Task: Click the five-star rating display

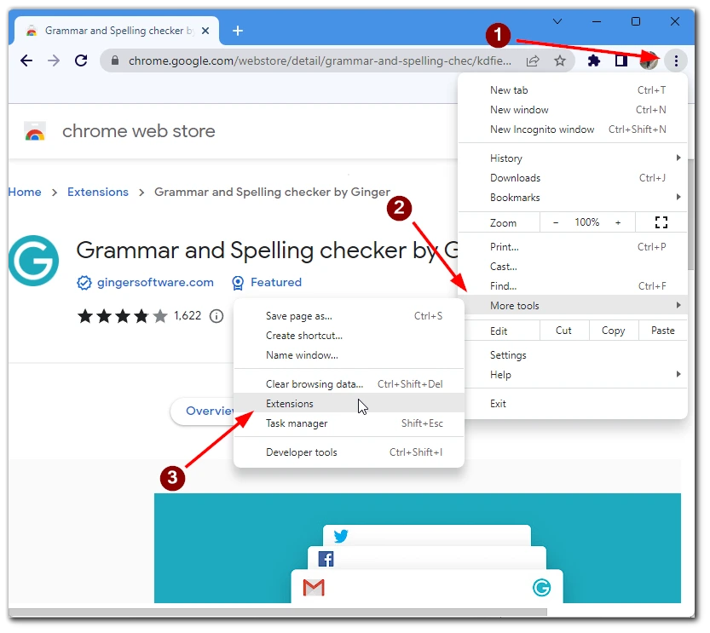Action: 122,316
